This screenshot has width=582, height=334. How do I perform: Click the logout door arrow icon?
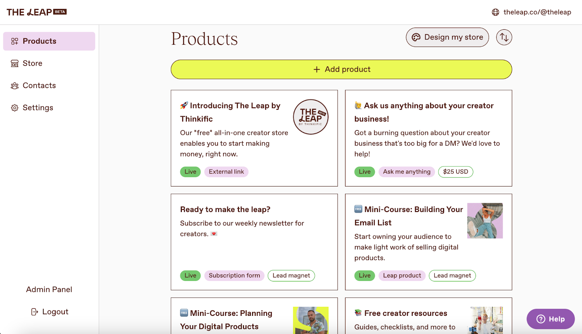(35, 312)
